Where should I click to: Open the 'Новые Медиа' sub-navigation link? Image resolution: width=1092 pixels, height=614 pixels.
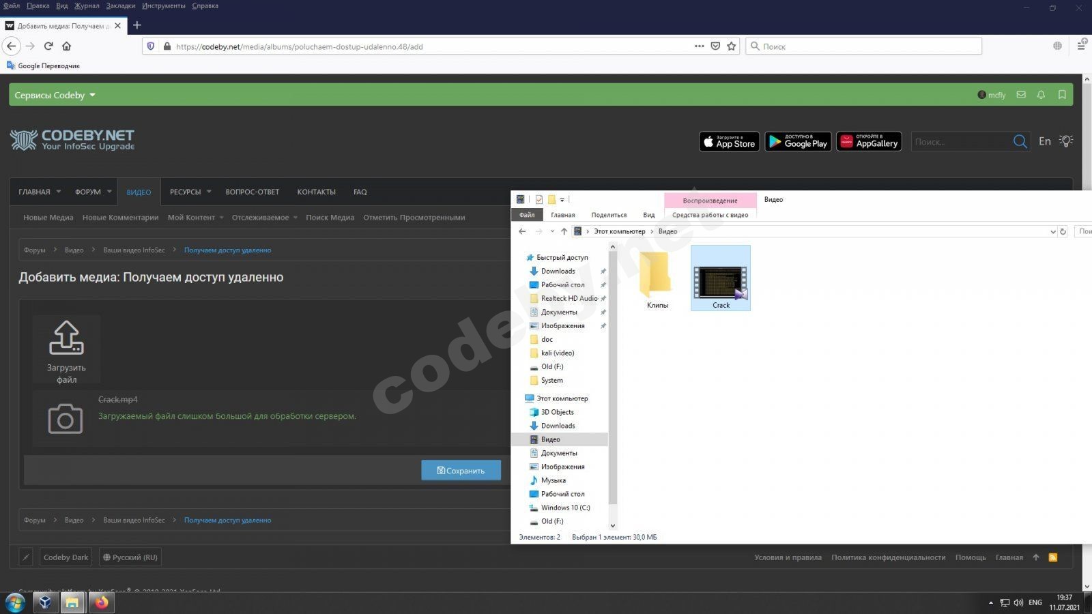(x=48, y=218)
